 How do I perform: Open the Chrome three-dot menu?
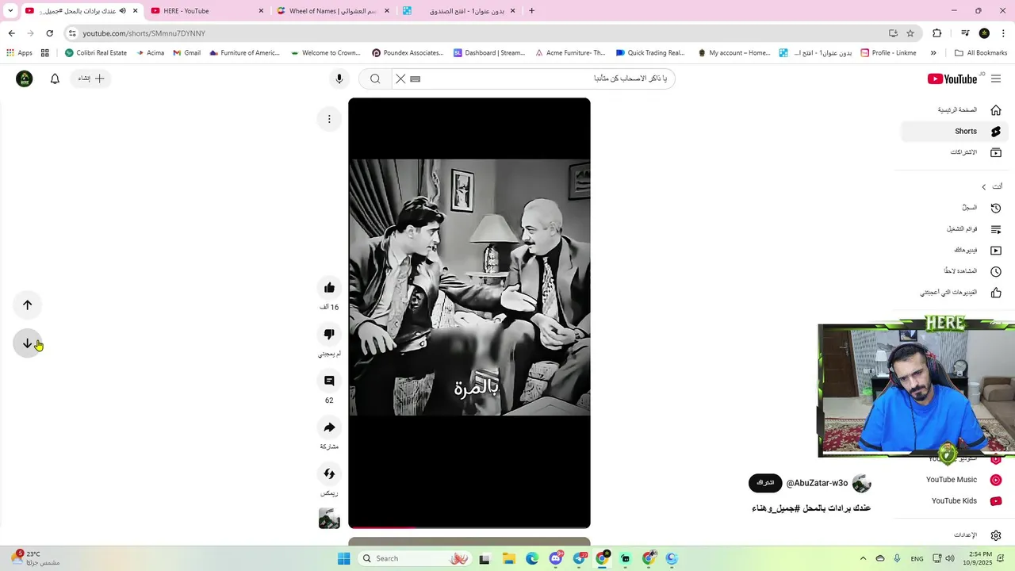pyautogui.click(x=1004, y=33)
